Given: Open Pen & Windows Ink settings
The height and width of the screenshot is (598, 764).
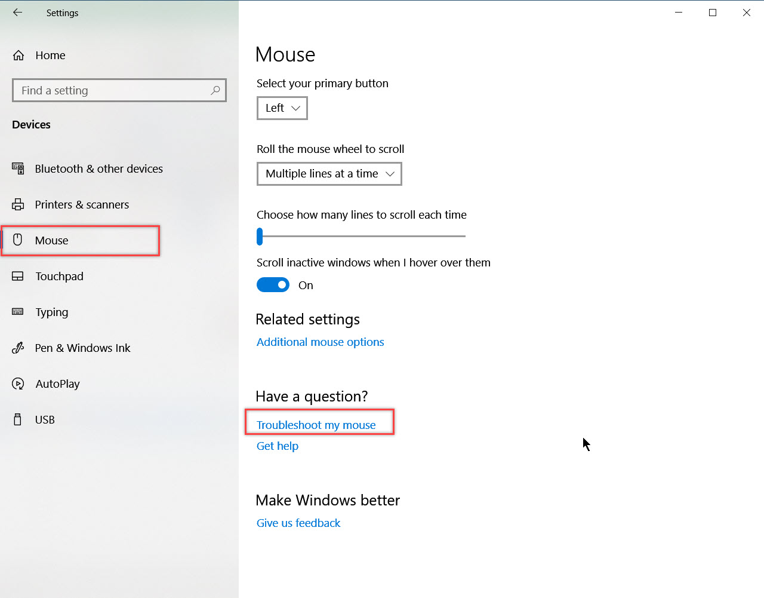Looking at the screenshot, I should point(82,348).
